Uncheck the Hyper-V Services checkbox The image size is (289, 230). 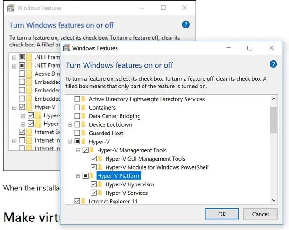coord(93,193)
